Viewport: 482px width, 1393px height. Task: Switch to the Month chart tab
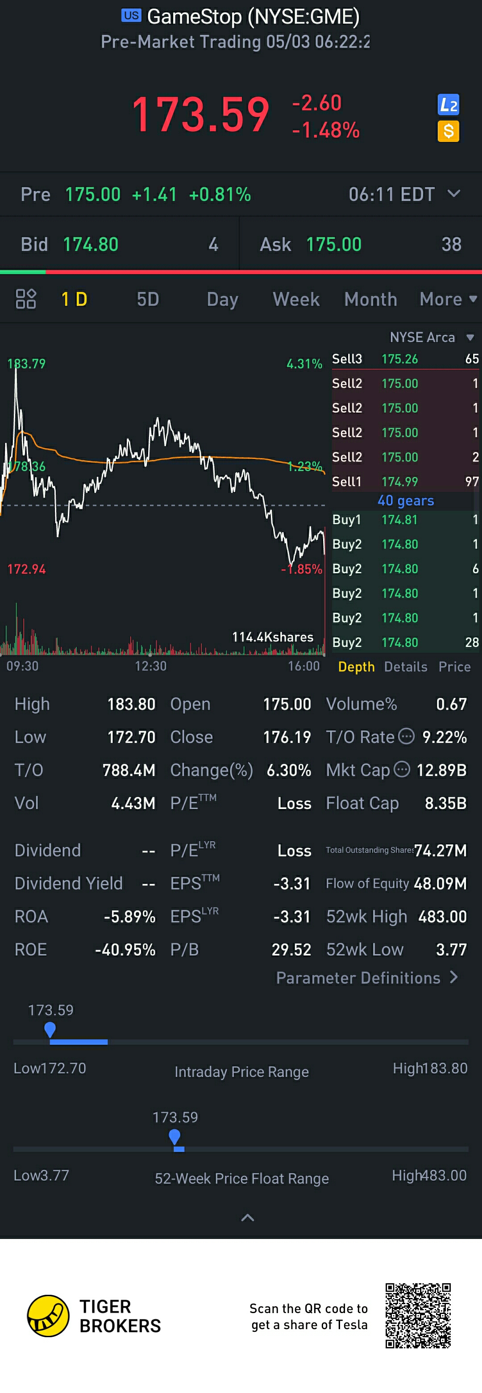[371, 299]
